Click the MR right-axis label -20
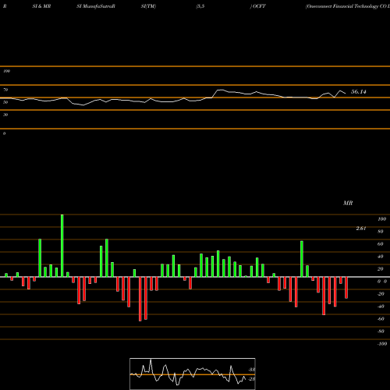The height and width of the screenshot is (390, 390). (x=381, y=294)
